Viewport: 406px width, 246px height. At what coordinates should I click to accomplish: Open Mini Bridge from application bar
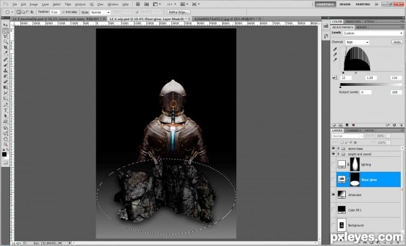pos(147,4)
